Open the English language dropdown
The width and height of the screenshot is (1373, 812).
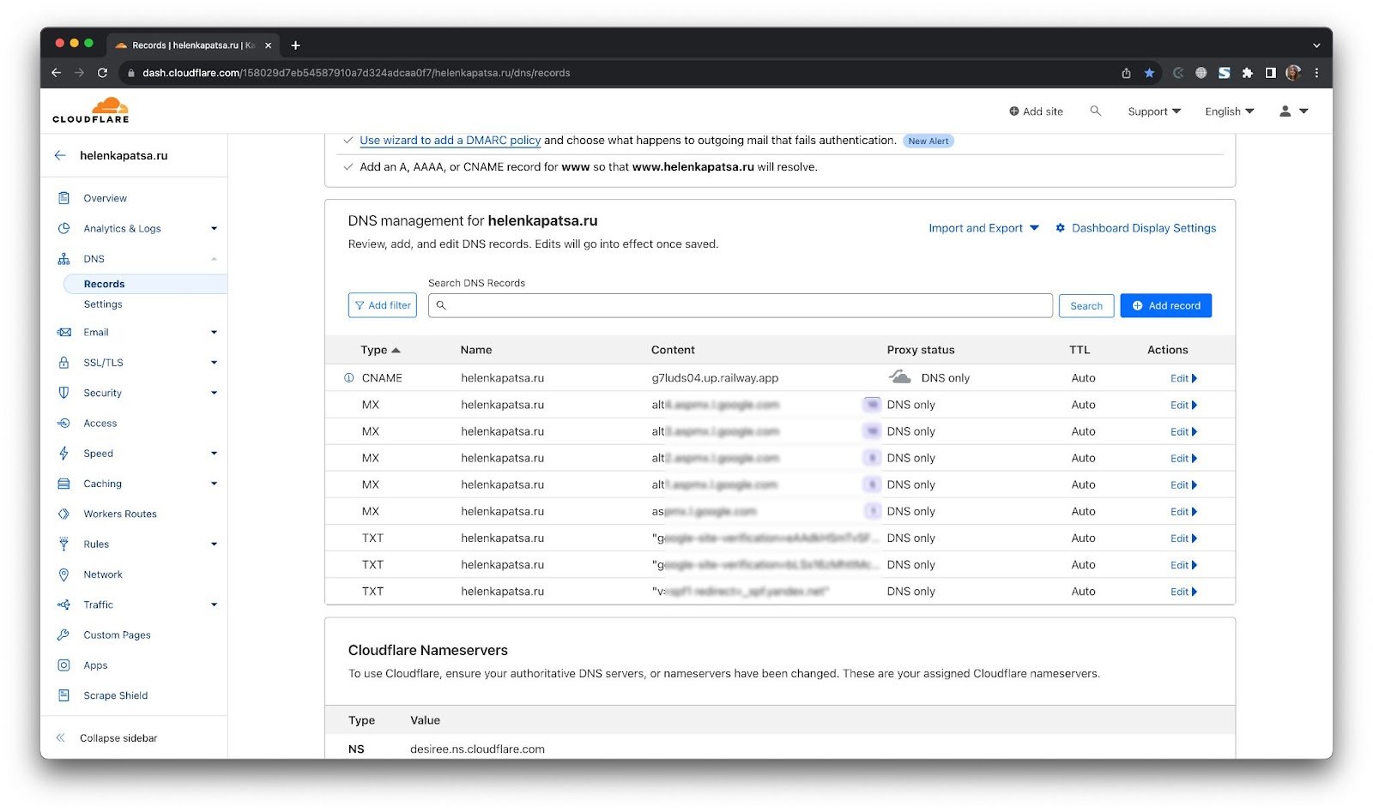coord(1229,111)
